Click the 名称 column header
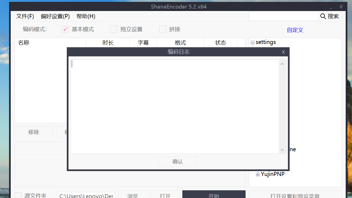 pos(24,43)
